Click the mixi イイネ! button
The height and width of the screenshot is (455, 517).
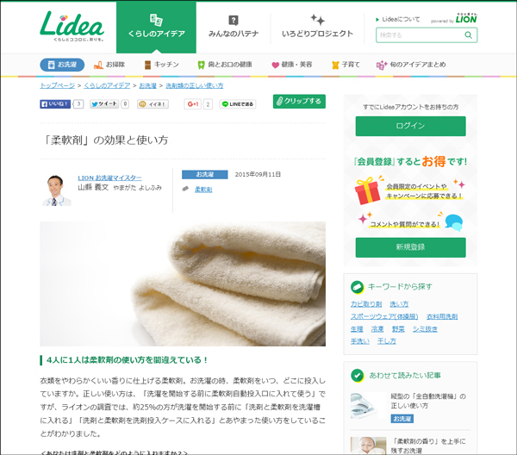pyautogui.click(x=153, y=104)
